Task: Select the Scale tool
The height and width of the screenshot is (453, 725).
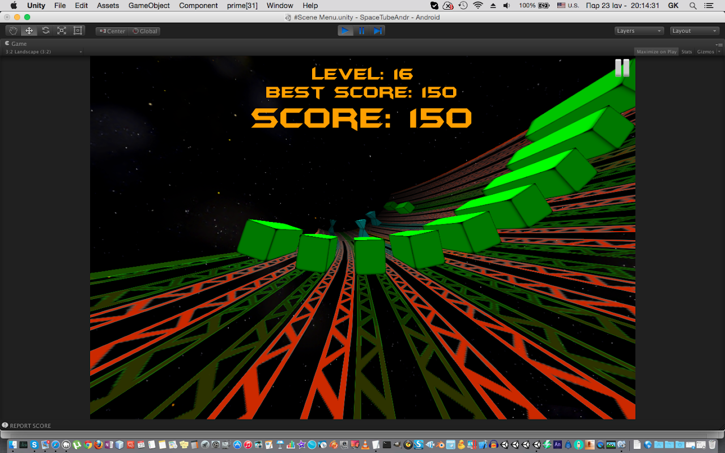Action: point(62,31)
